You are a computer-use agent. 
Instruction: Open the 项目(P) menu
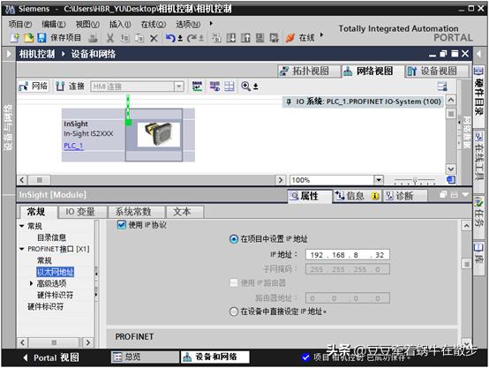(x=20, y=25)
